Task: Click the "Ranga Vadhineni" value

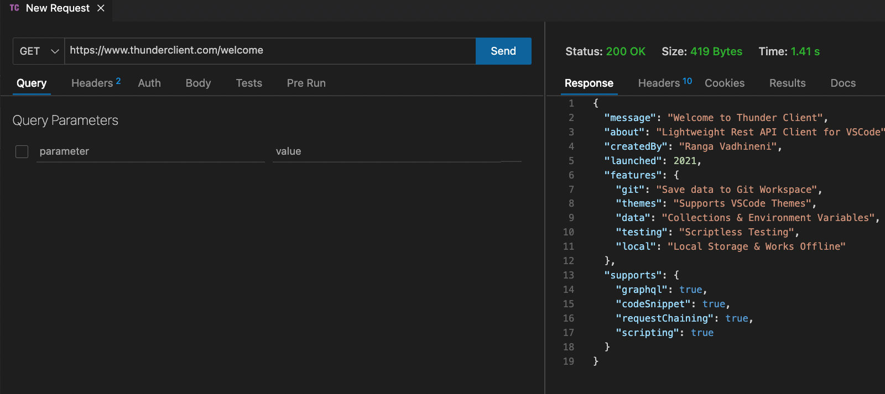Action: pyautogui.click(x=728, y=146)
